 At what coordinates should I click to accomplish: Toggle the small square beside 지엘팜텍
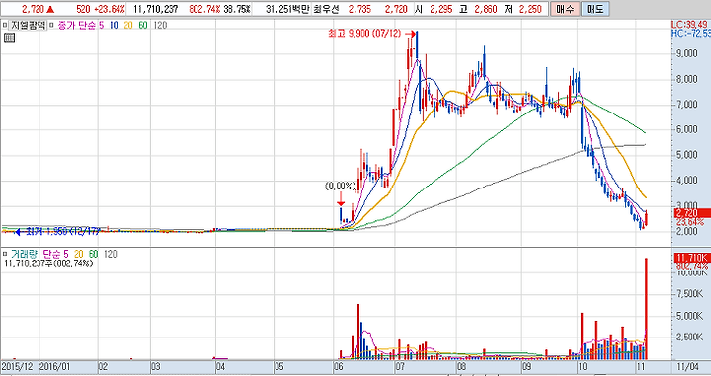(5, 26)
